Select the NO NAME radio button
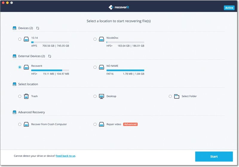 tap(95, 67)
